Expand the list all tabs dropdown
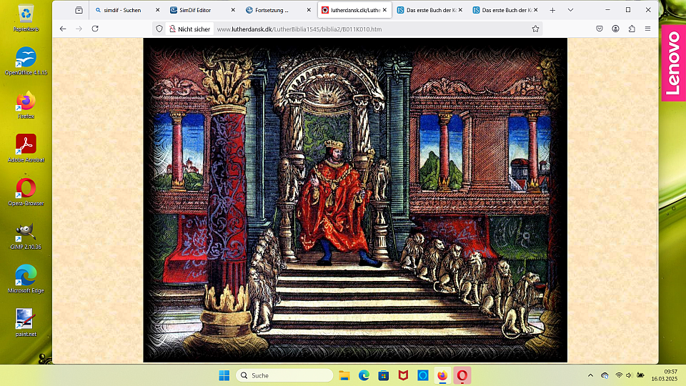Image resolution: width=686 pixels, height=386 pixels. 570,10
